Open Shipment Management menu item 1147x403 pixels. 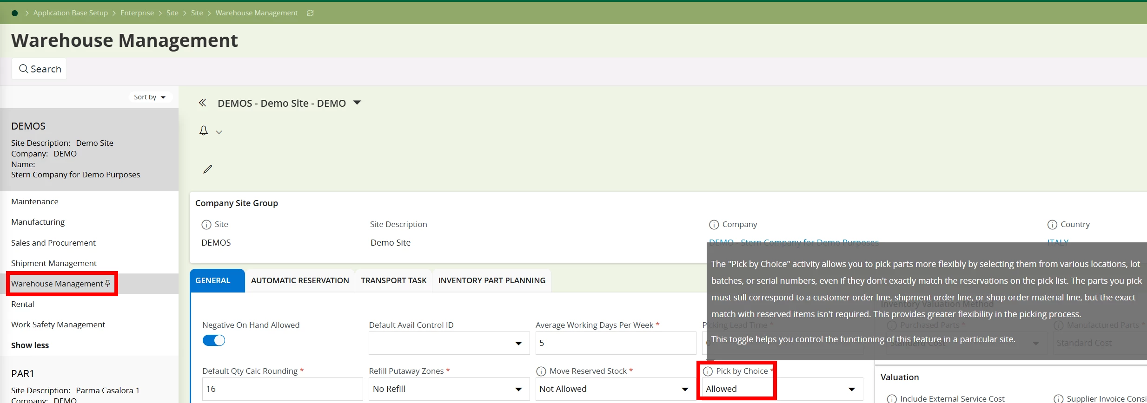point(89,263)
